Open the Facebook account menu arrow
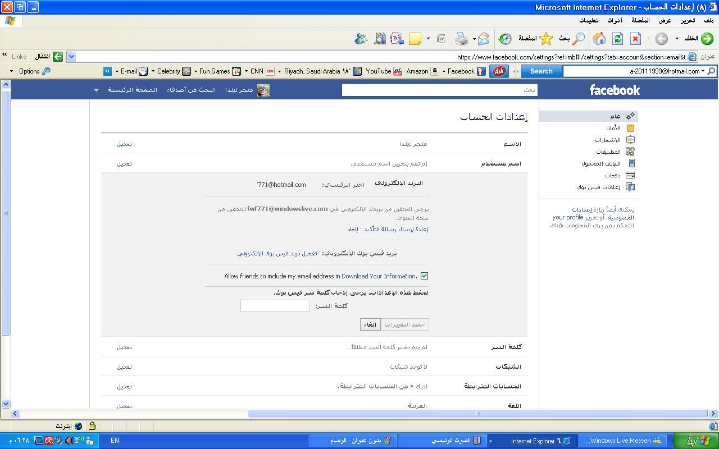 click(x=96, y=90)
